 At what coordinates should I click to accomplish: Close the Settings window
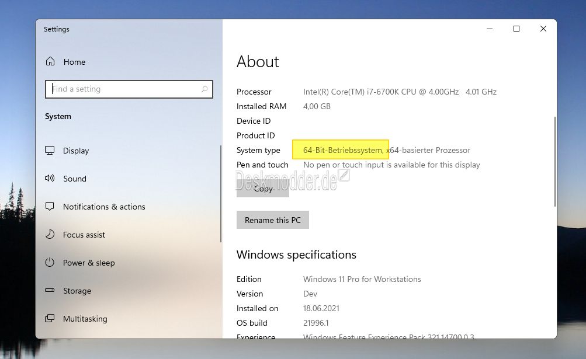(543, 29)
